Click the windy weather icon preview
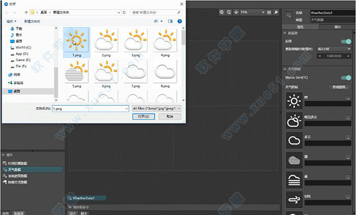Screen dimensions: 356x215 click(x=294, y=200)
